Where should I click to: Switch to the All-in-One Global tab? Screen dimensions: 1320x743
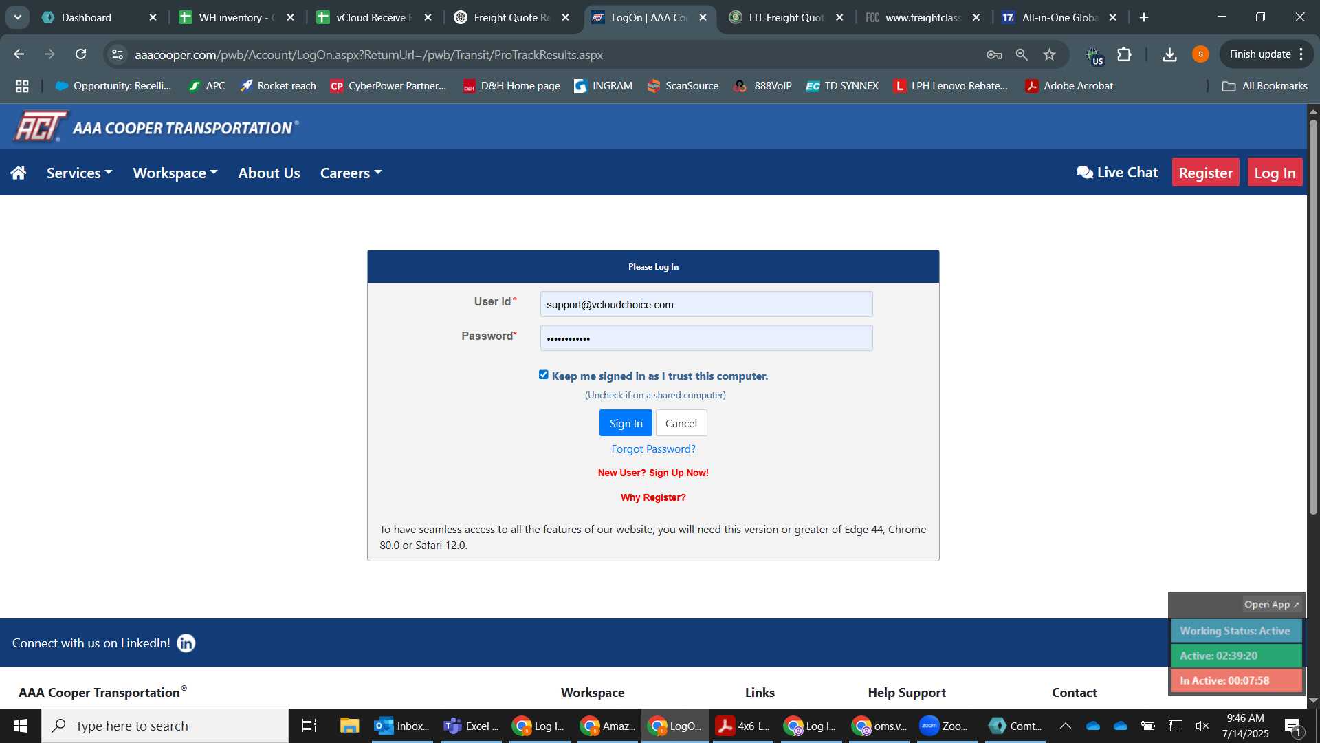click(x=1059, y=17)
